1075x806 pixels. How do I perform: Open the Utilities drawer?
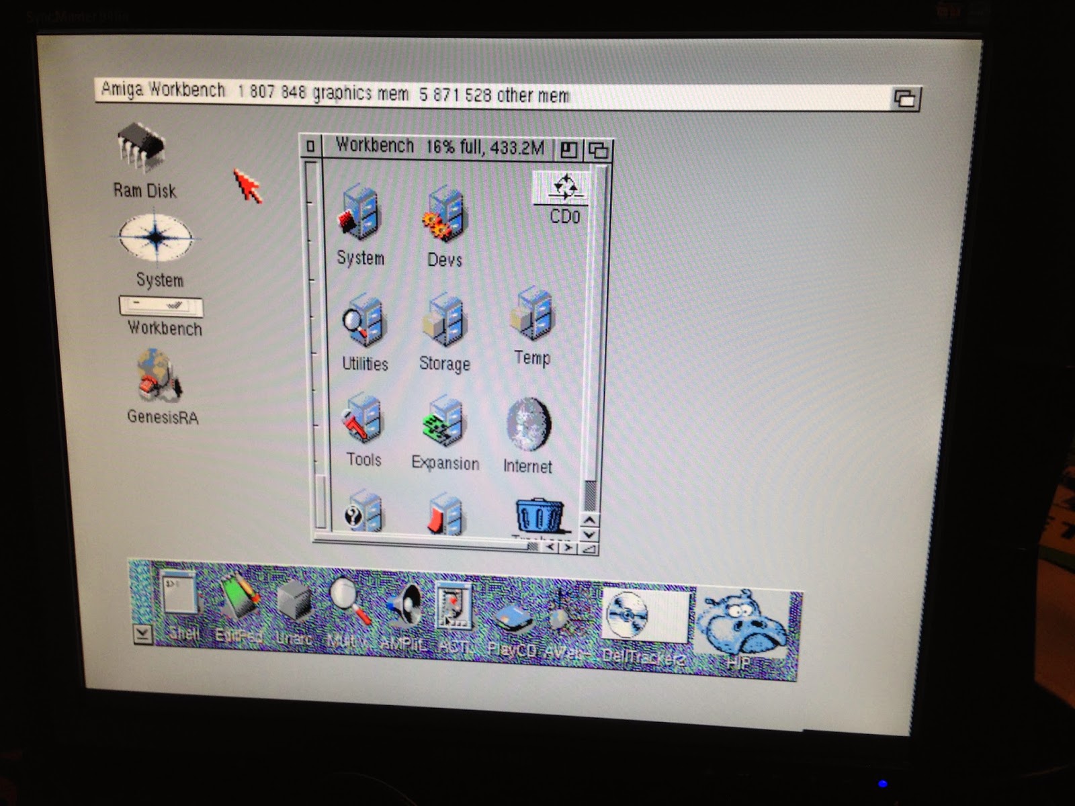tap(363, 322)
